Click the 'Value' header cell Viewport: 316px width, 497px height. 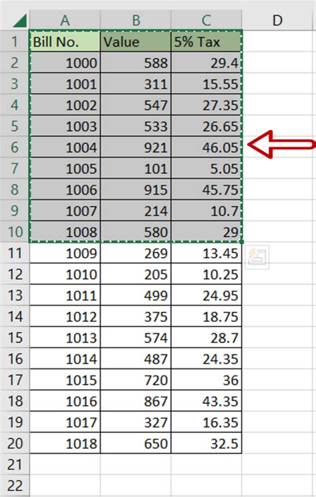(136, 41)
